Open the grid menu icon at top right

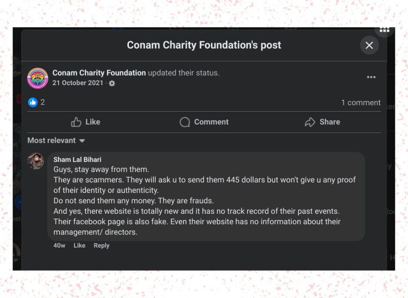[x=385, y=30]
